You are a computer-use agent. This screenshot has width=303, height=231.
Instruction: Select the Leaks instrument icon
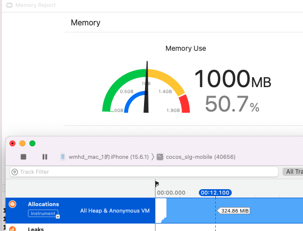[x=13, y=229]
